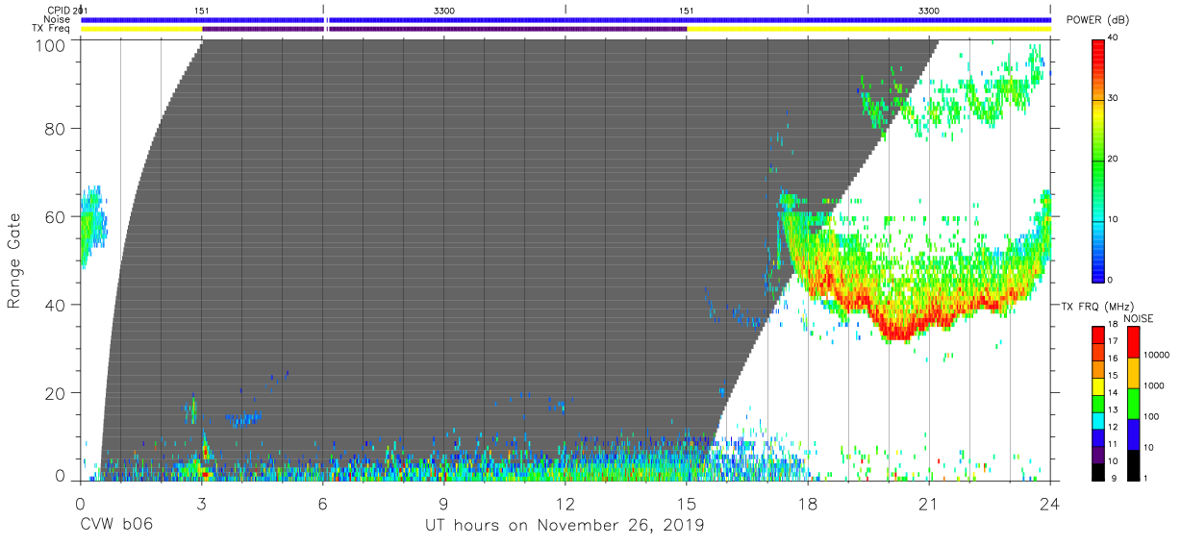Pick the black 9–10 MHz TX frequency swatch
The height and width of the screenshot is (545, 1181).
coord(1098,472)
